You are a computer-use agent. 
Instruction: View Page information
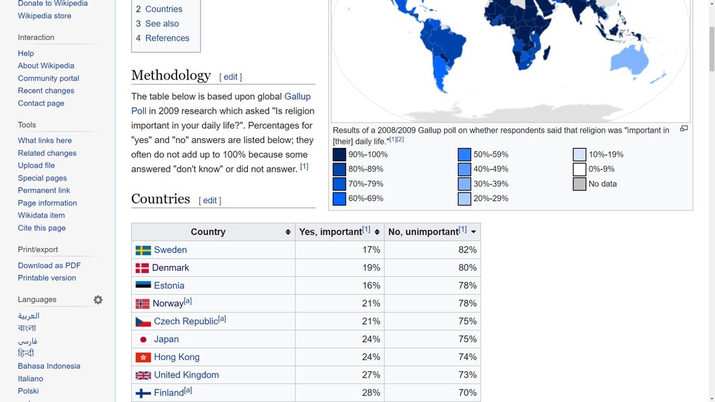click(47, 203)
